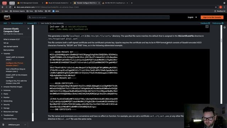
Task: Go to AWS breadcrumb link
Action: pos(5,23)
